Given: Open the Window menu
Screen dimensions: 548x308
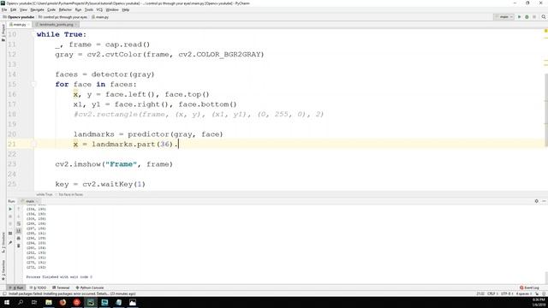Looking at the screenshot, I should click(112, 9).
